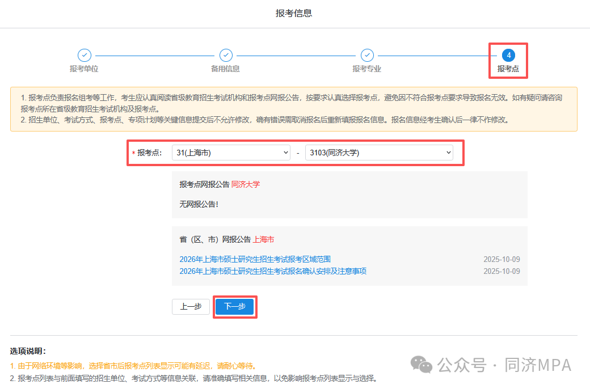
Task: Go to the 报考单位 step label
Action: [x=84, y=69]
